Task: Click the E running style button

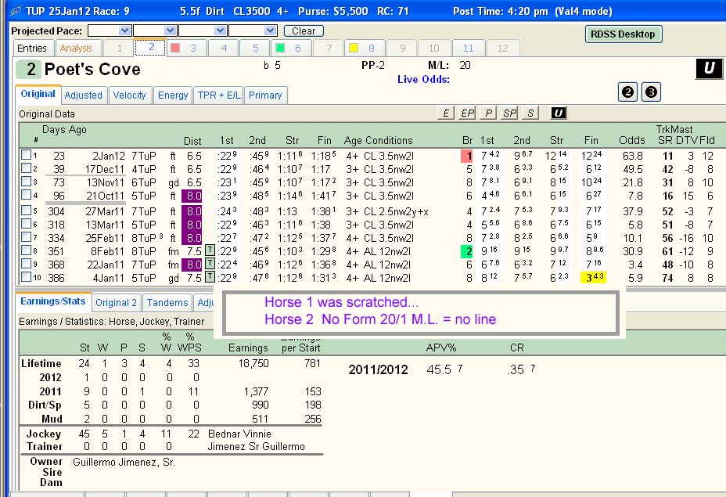Action: [445, 113]
